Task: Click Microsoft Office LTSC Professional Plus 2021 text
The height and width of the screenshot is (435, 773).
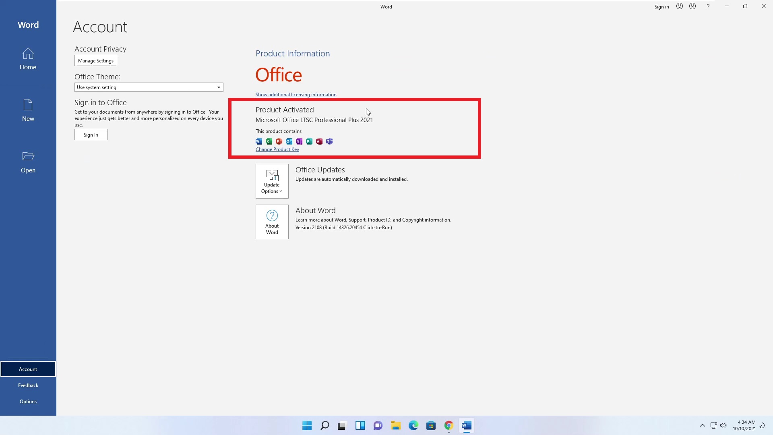Action: pyautogui.click(x=314, y=120)
